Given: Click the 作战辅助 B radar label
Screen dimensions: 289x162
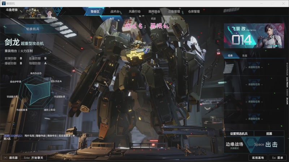Looking at the screenshot, I should pos(59,96).
